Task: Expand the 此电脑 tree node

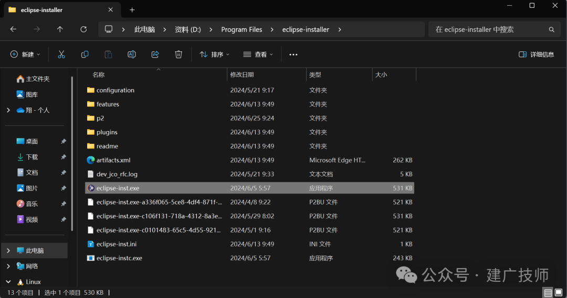Action: 8,250
